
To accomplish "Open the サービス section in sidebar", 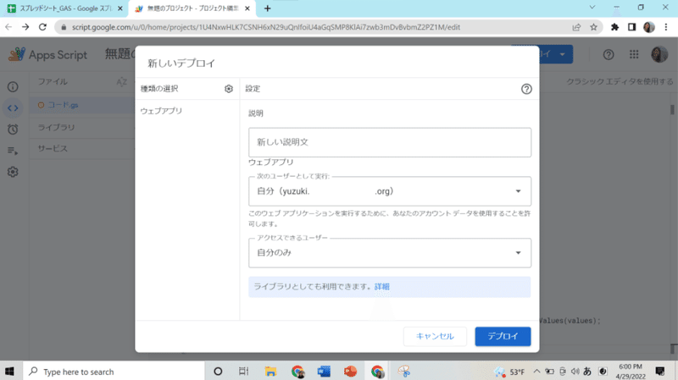I will 53,149.
